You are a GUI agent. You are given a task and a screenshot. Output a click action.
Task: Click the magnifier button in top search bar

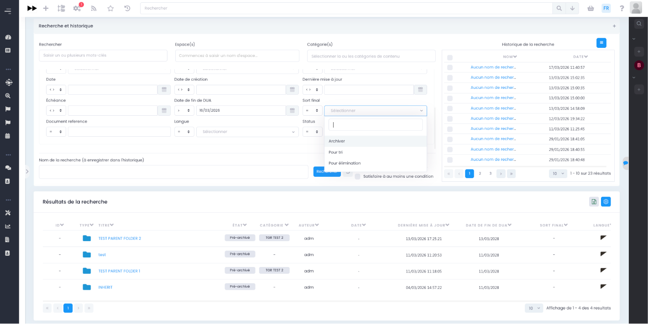coord(559,8)
